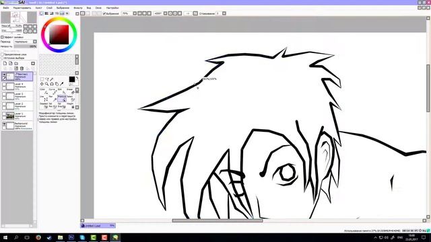Show the RGB slider panel icon
The height and width of the screenshot is (242, 431).
46,13
